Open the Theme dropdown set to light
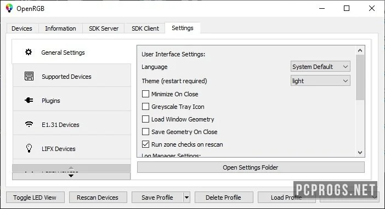The image size is (385, 209). pyautogui.click(x=320, y=81)
